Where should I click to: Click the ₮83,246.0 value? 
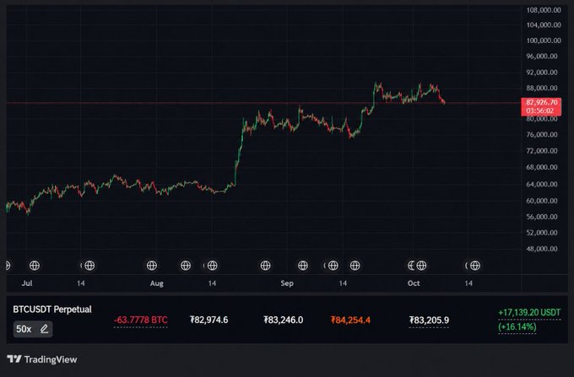pos(284,320)
